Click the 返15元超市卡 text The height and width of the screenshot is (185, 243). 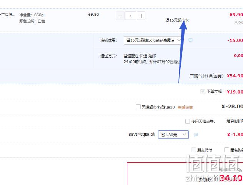(x=177, y=20)
